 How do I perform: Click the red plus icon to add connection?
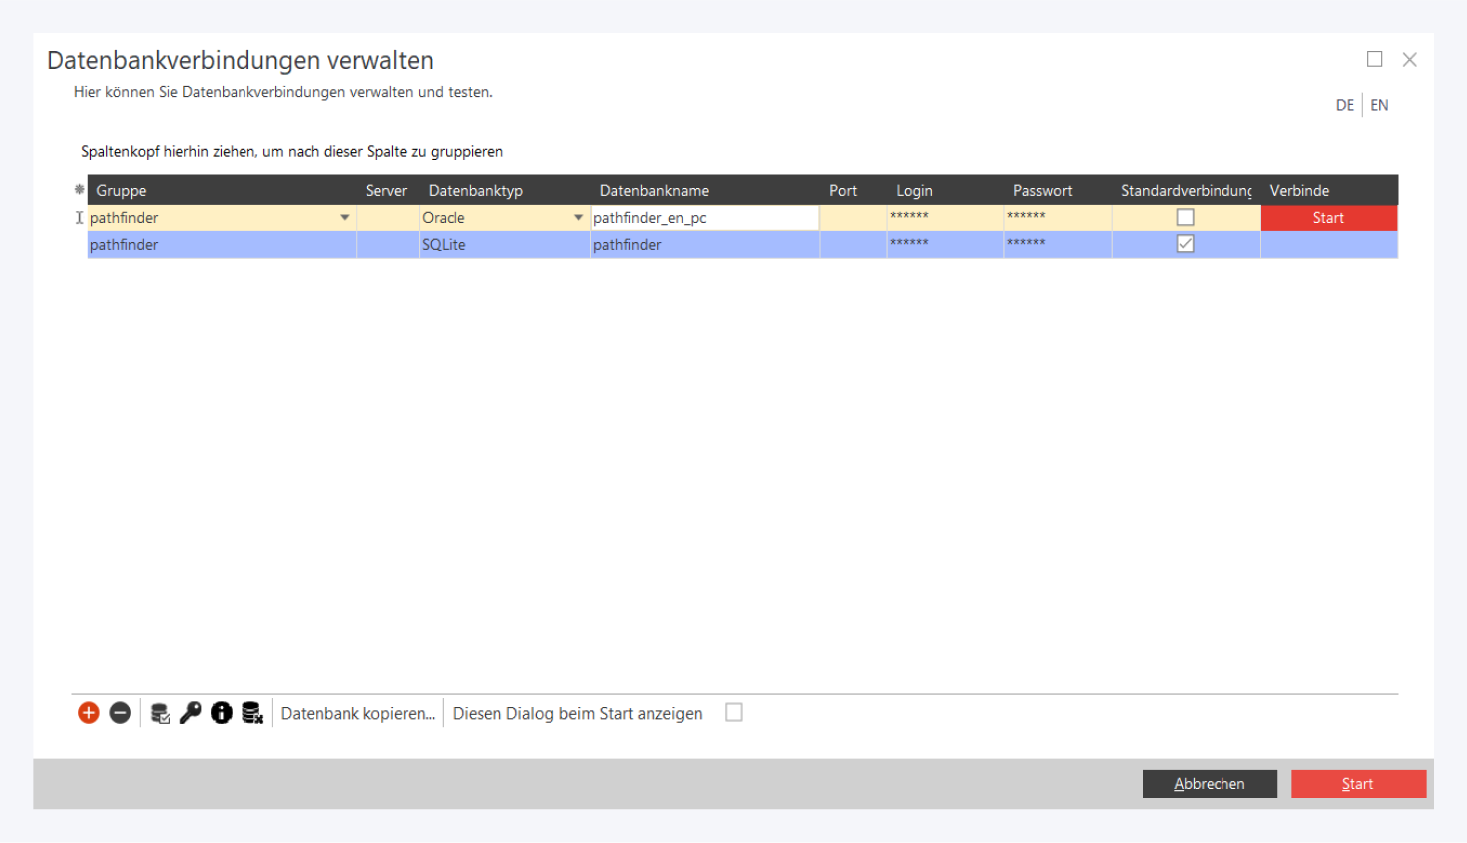pyautogui.click(x=88, y=712)
